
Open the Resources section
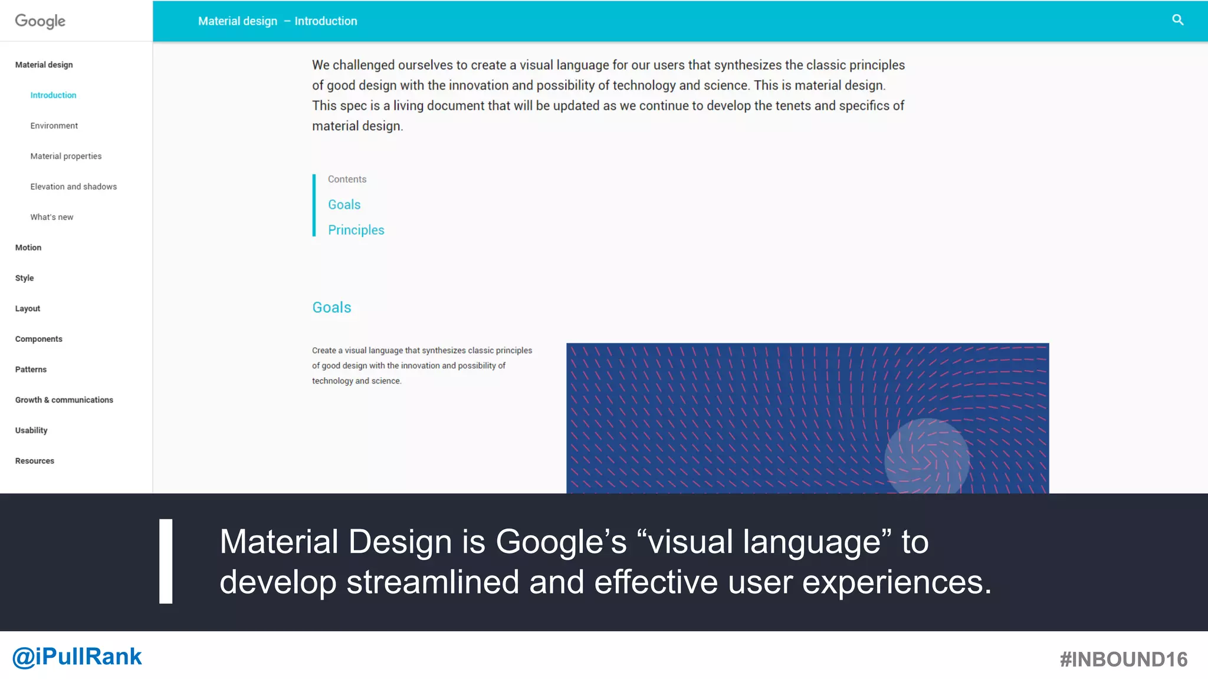point(35,461)
